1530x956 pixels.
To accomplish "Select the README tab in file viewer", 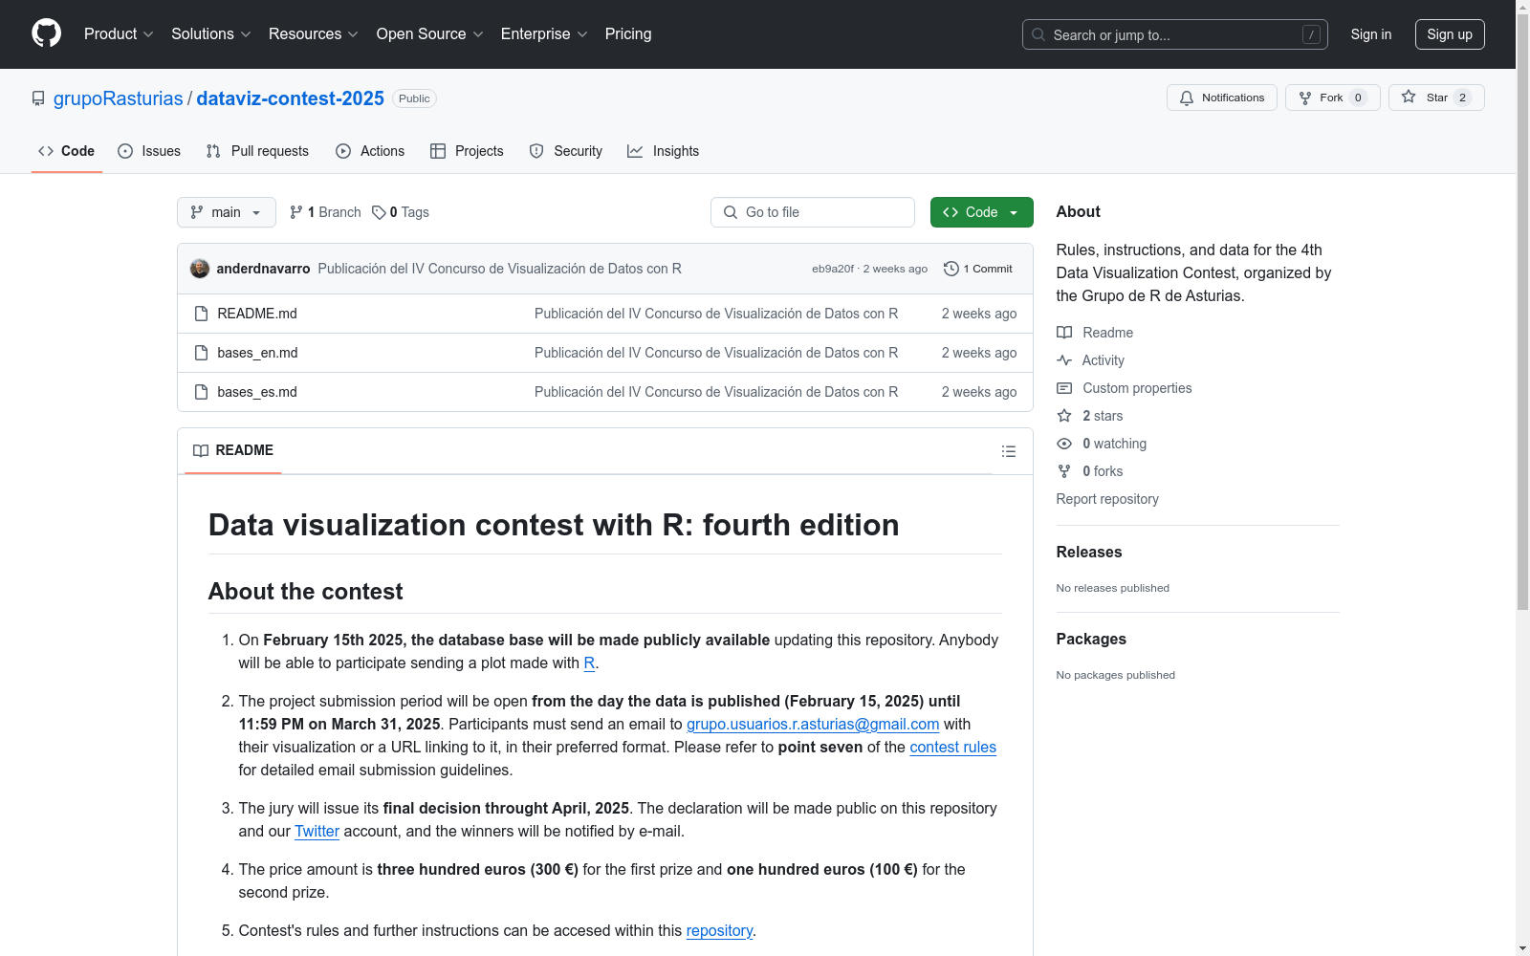I will point(233,450).
